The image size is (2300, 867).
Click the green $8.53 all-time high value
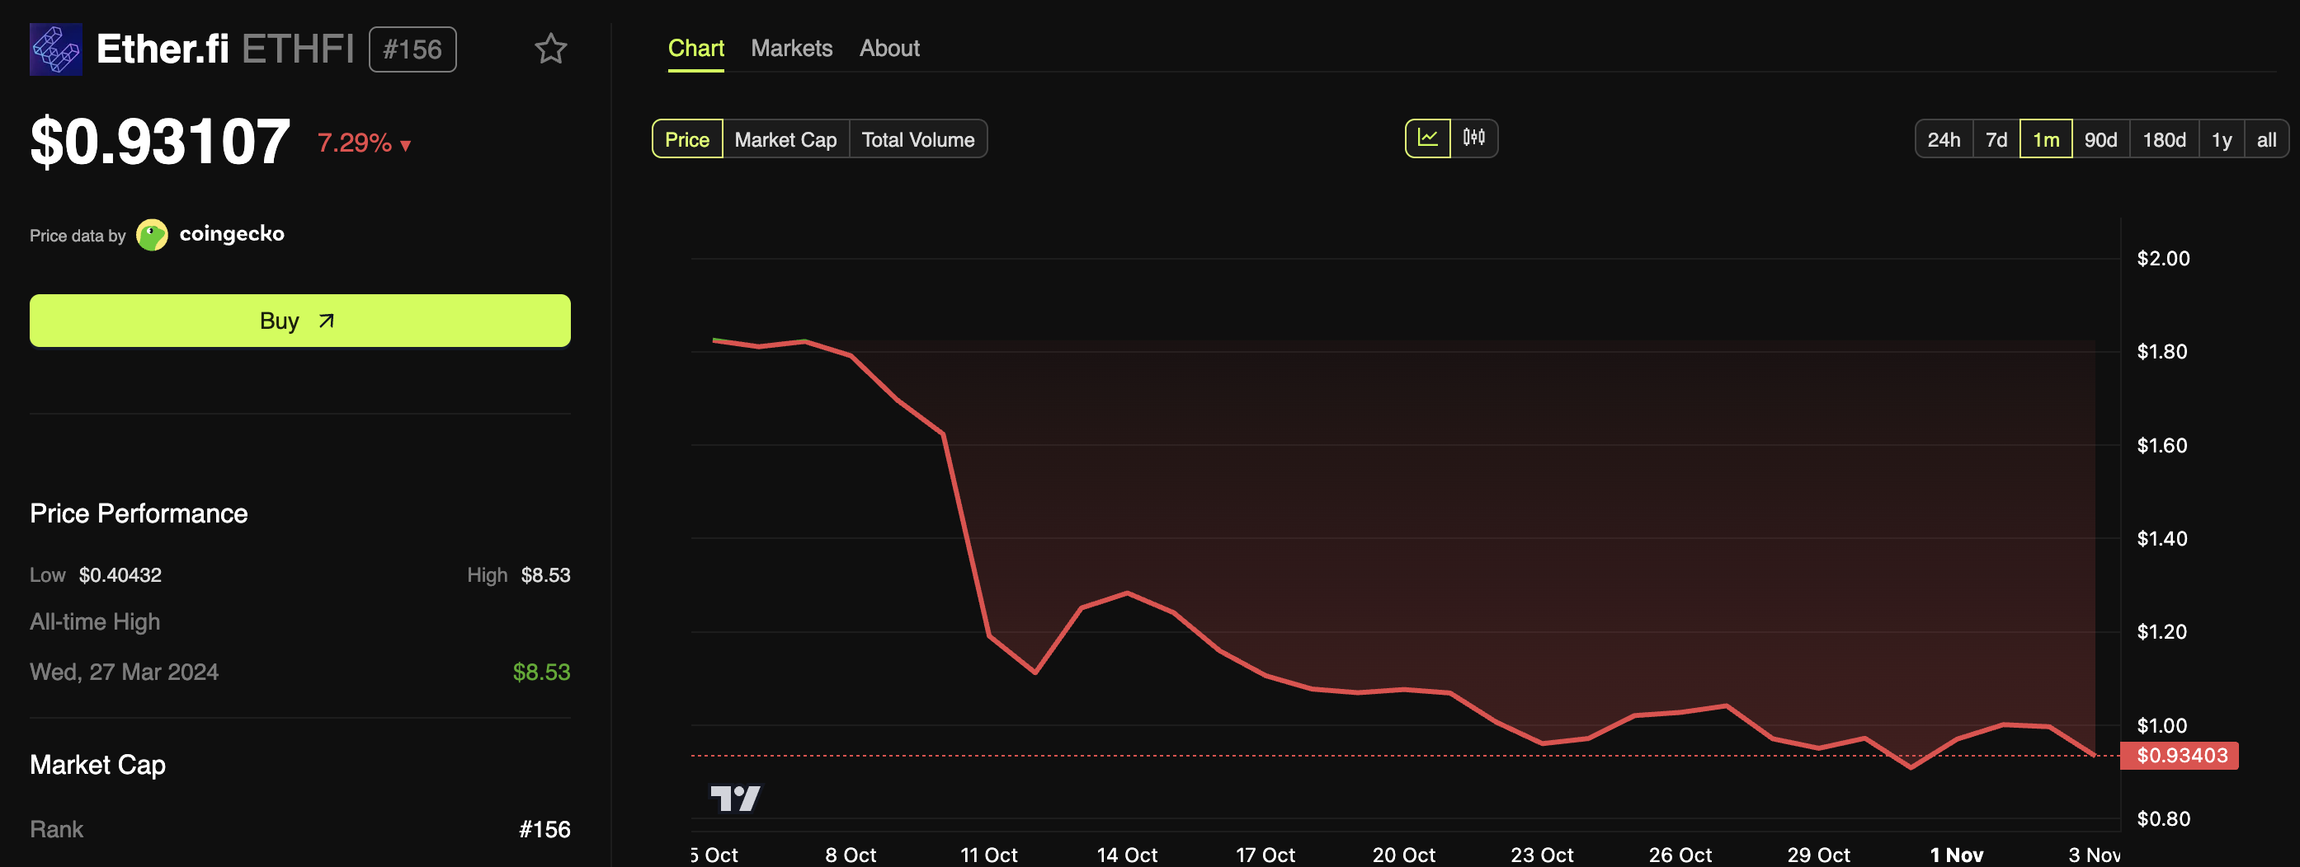click(x=541, y=672)
